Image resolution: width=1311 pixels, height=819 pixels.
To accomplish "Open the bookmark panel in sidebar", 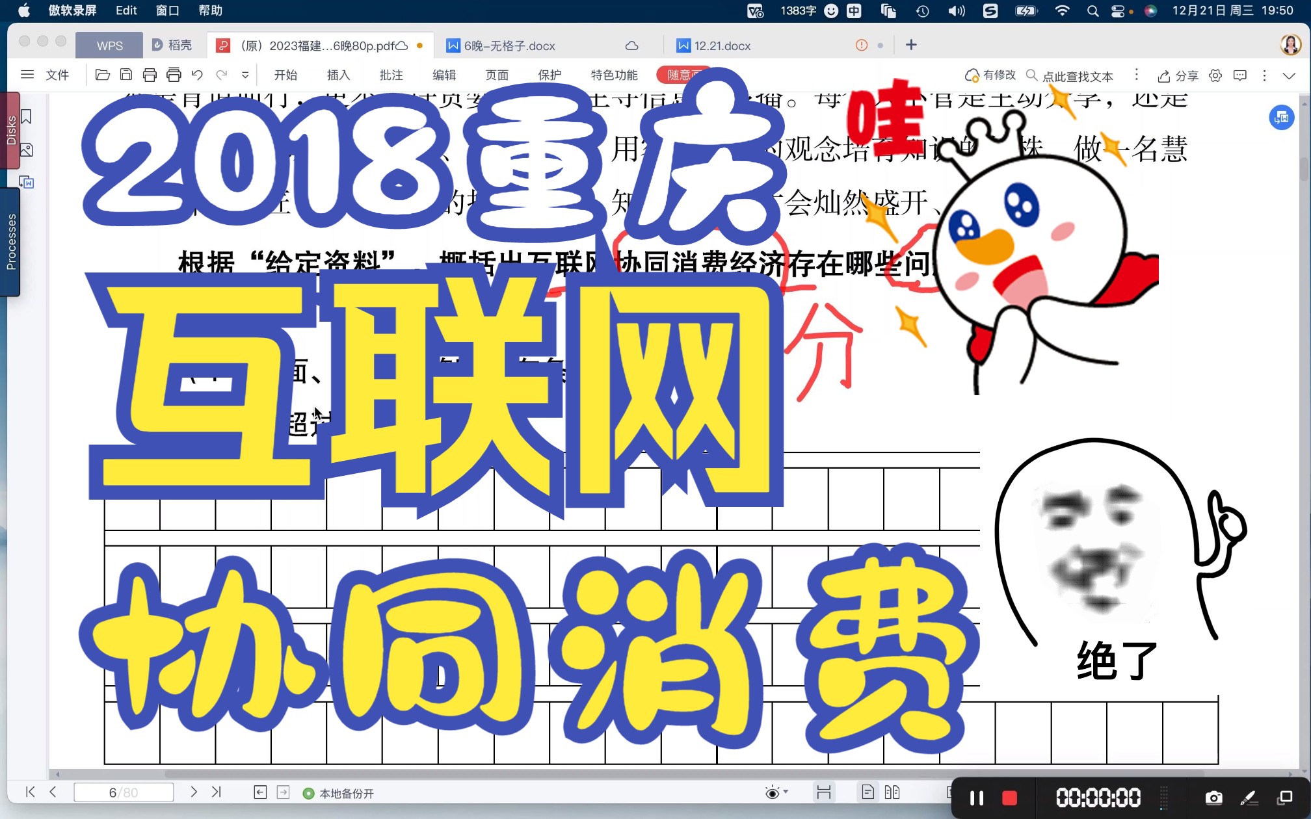I will tap(27, 116).
